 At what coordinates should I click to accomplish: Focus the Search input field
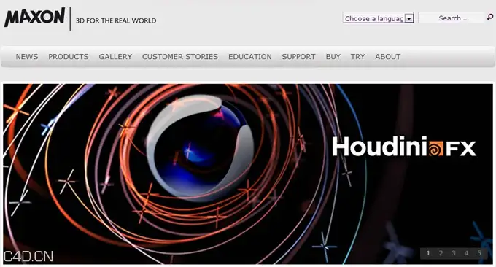pyautogui.click(x=452, y=18)
